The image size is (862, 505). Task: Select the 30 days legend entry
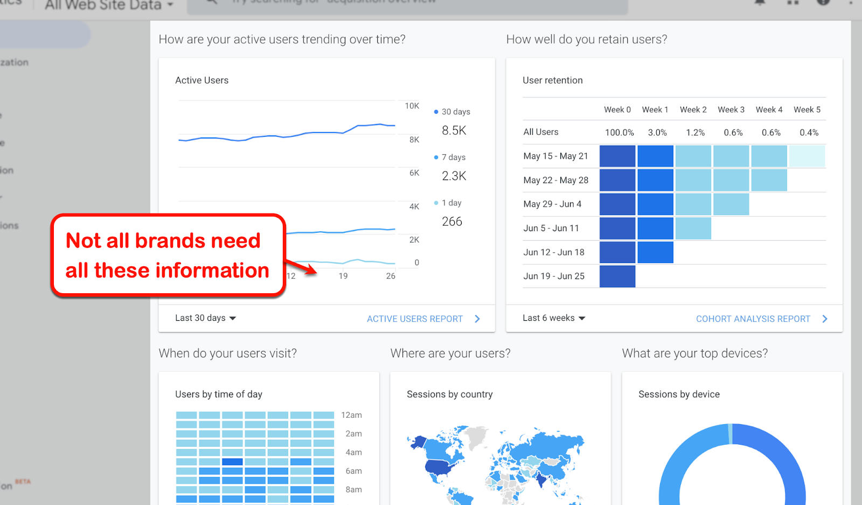click(x=452, y=112)
